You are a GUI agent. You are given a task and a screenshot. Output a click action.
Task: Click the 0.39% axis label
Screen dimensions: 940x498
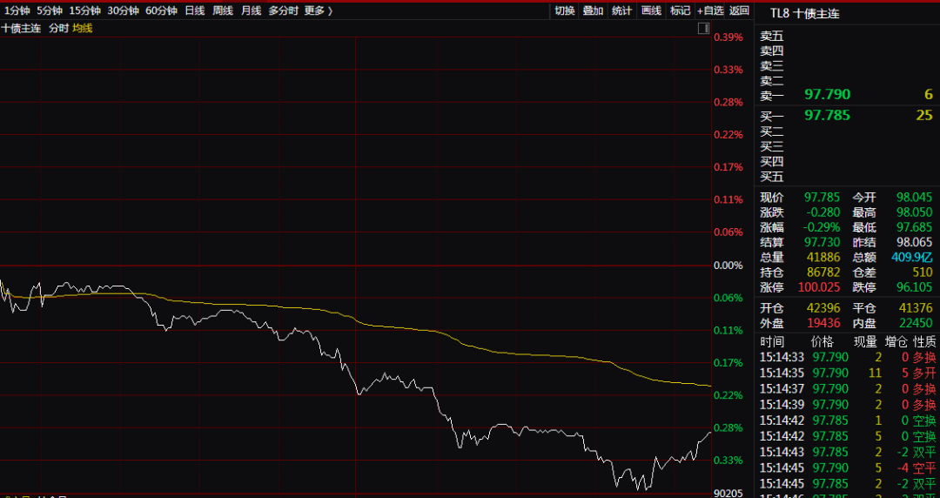pos(728,37)
